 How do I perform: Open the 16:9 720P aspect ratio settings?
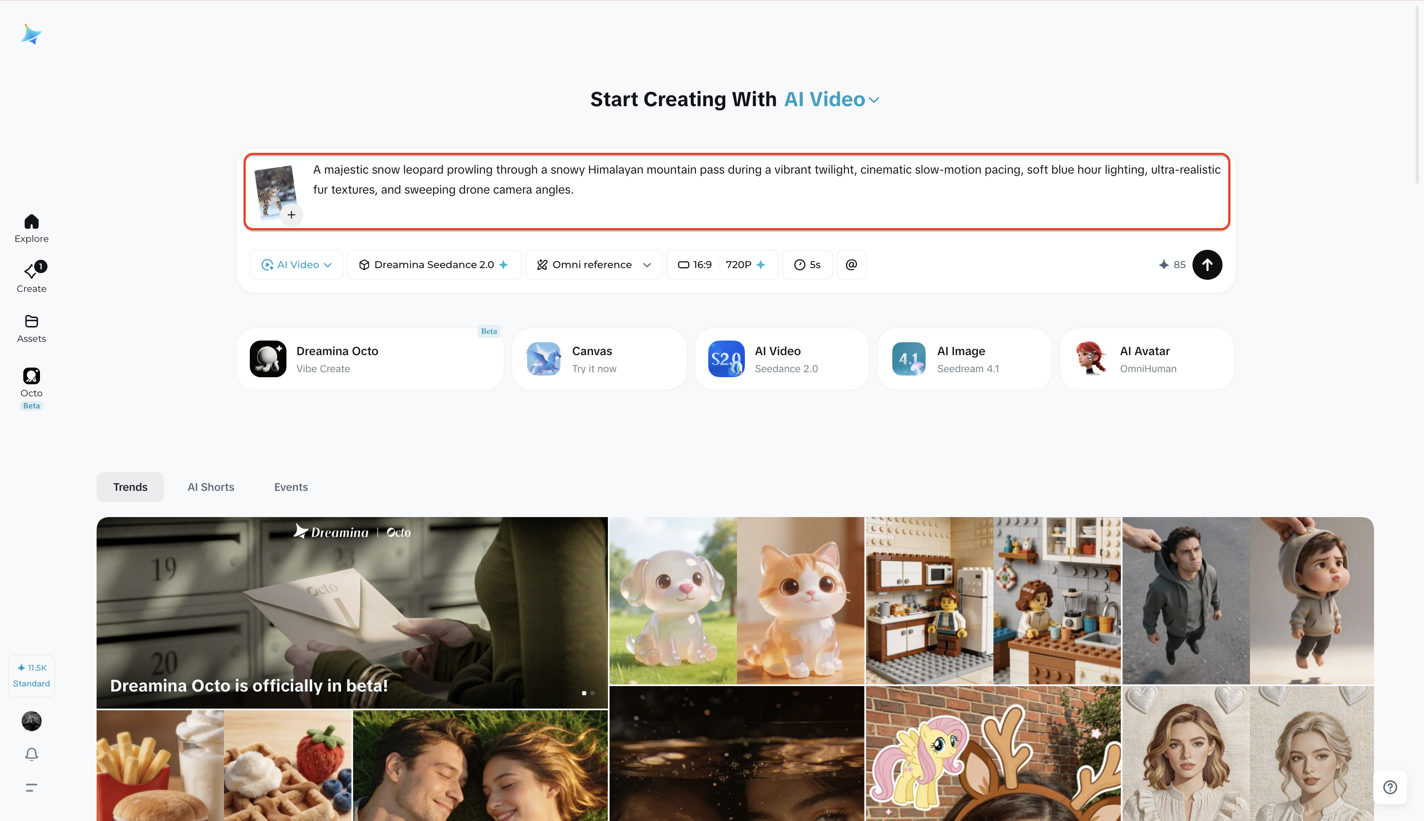pyautogui.click(x=722, y=264)
